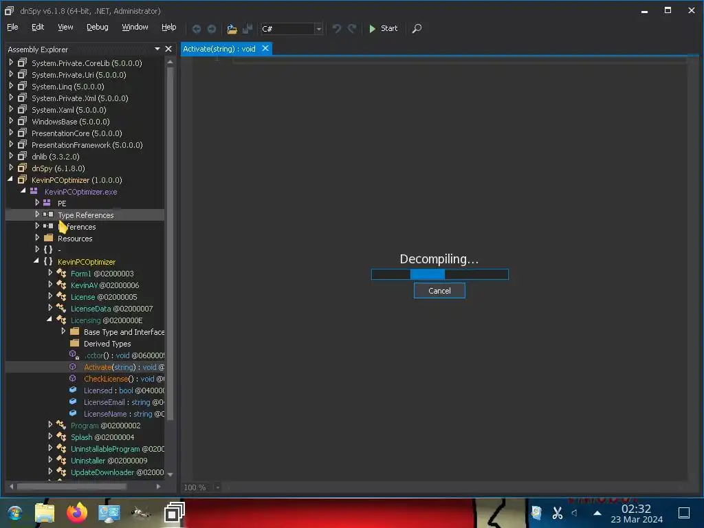Select the WindowsBase assembly icon

click(x=22, y=121)
